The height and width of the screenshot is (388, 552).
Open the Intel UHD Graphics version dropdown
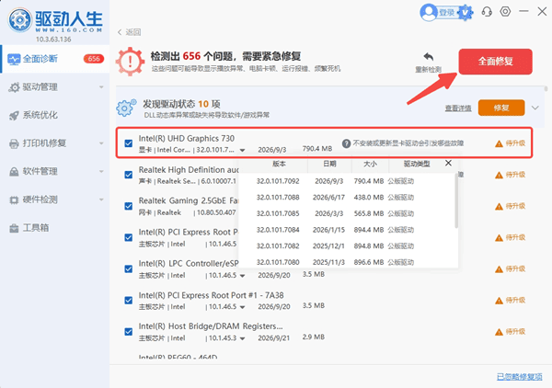point(242,150)
